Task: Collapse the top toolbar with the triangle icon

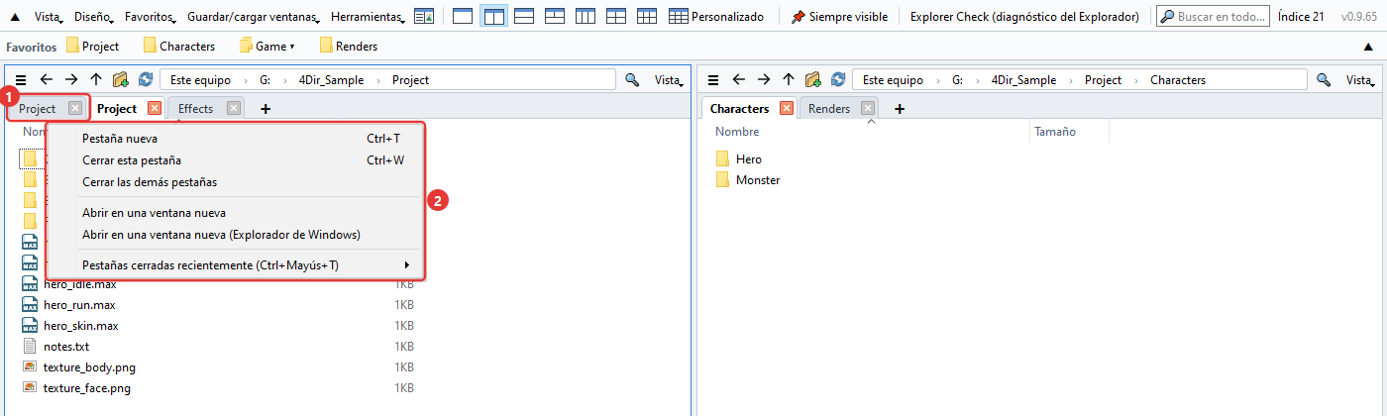Action: 15,17
